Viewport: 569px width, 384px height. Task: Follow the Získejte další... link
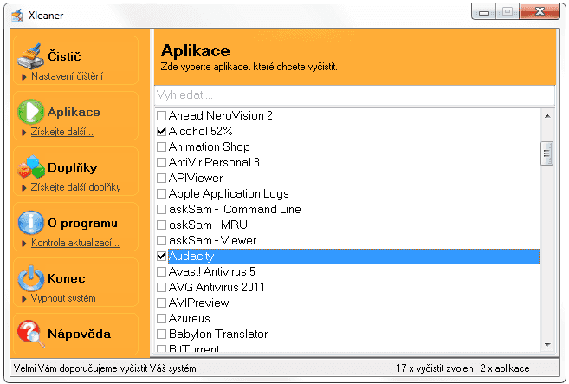(62, 132)
